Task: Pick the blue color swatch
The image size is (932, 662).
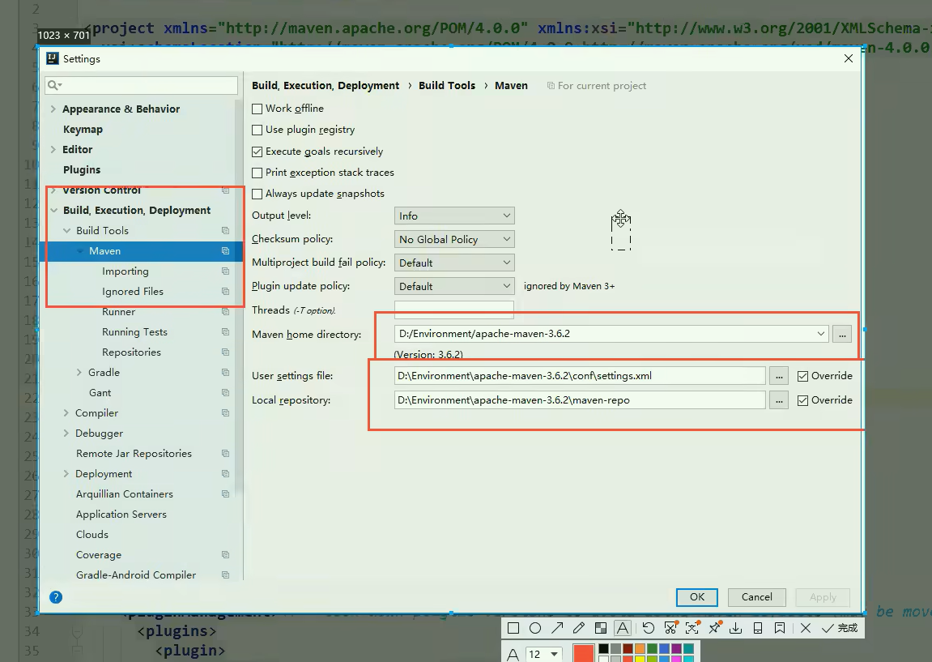Action: point(664,648)
